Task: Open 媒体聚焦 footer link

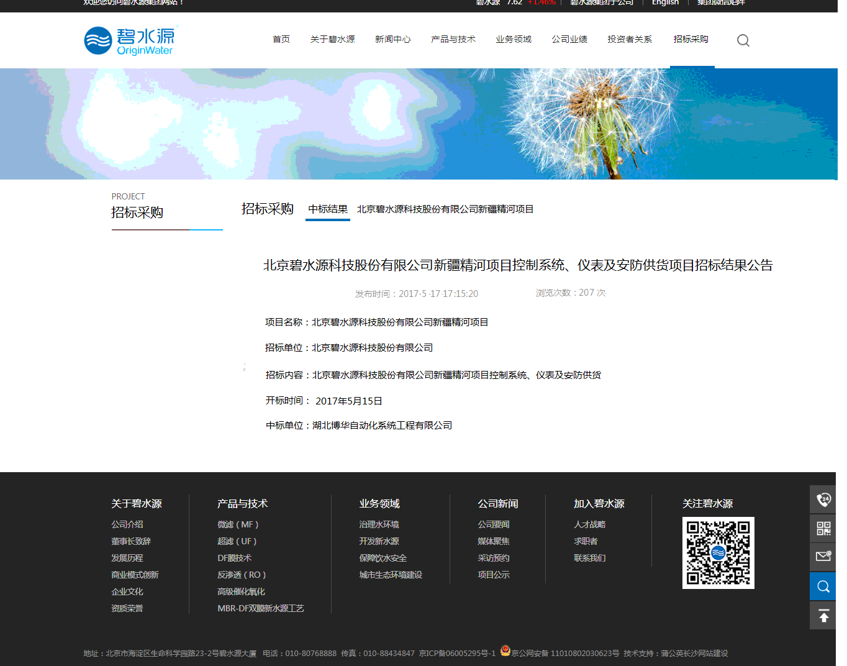Action: pyautogui.click(x=494, y=541)
